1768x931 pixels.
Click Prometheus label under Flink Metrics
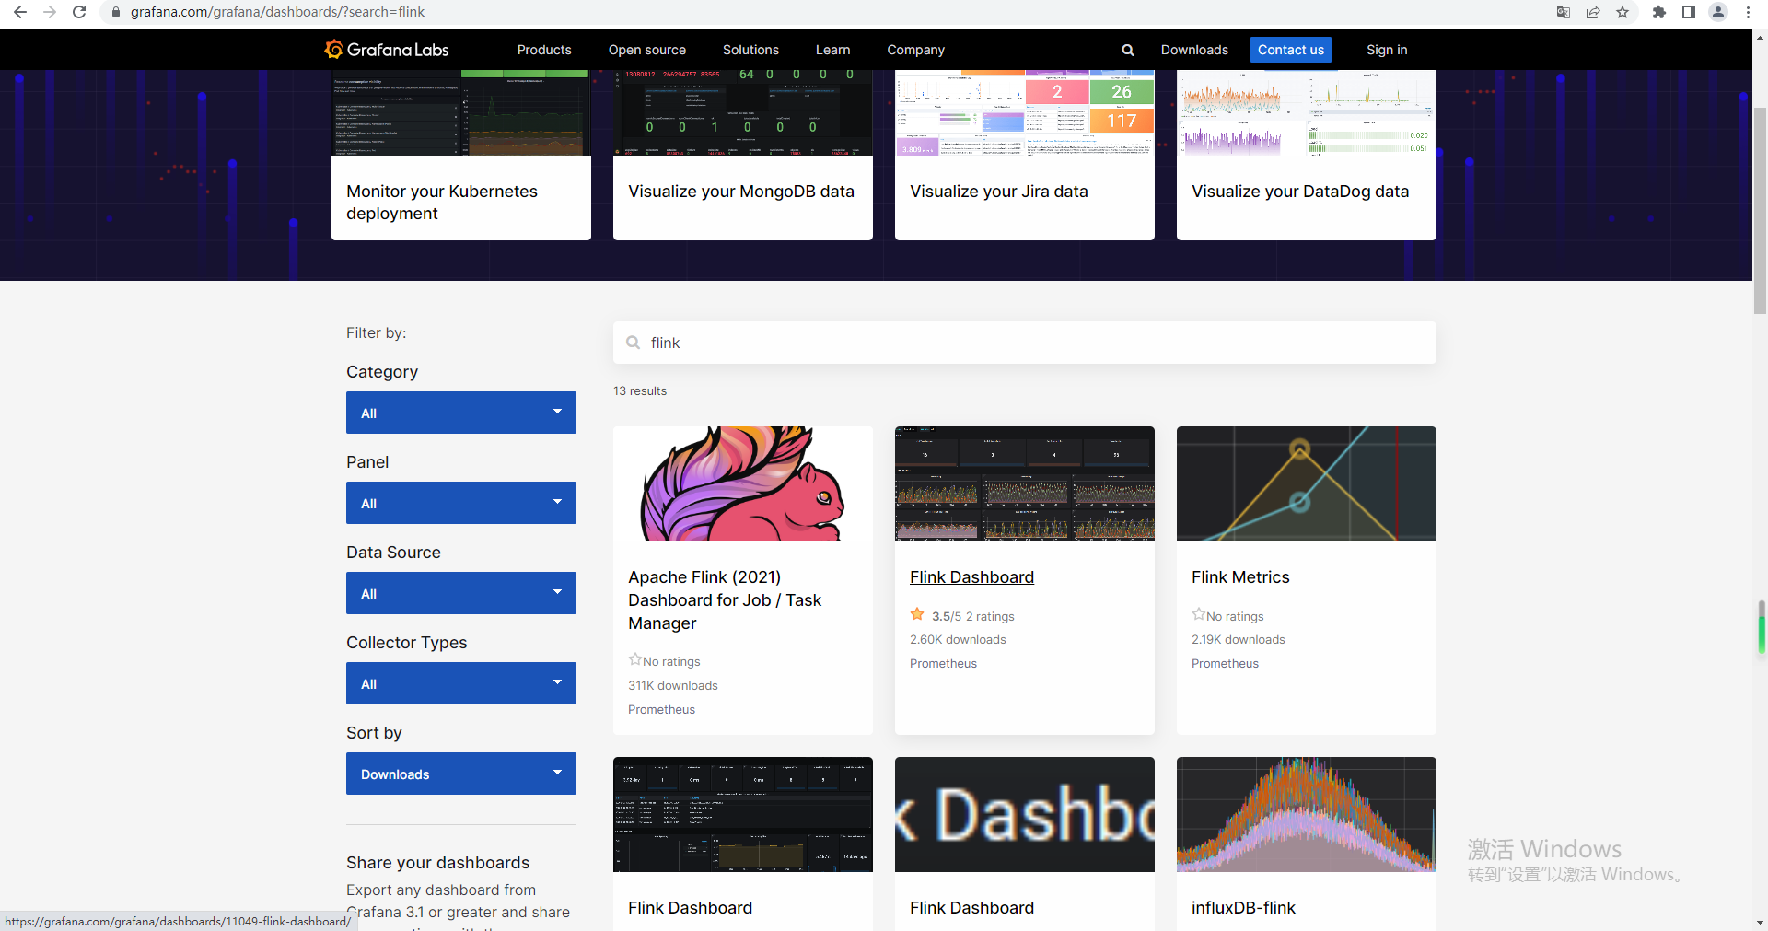[x=1225, y=663]
